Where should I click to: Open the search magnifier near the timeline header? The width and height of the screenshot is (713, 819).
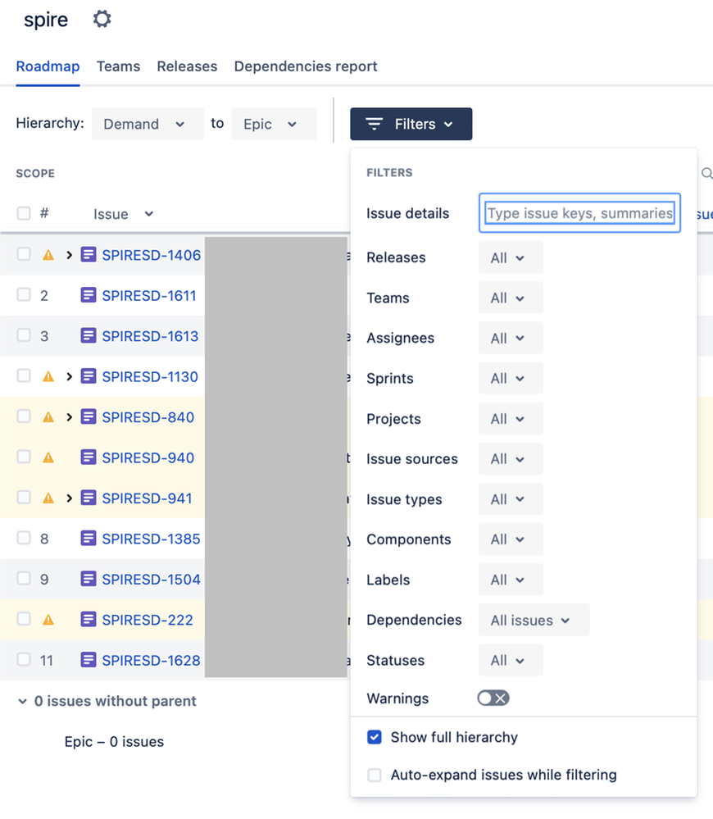pyautogui.click(x=706, y=173)
